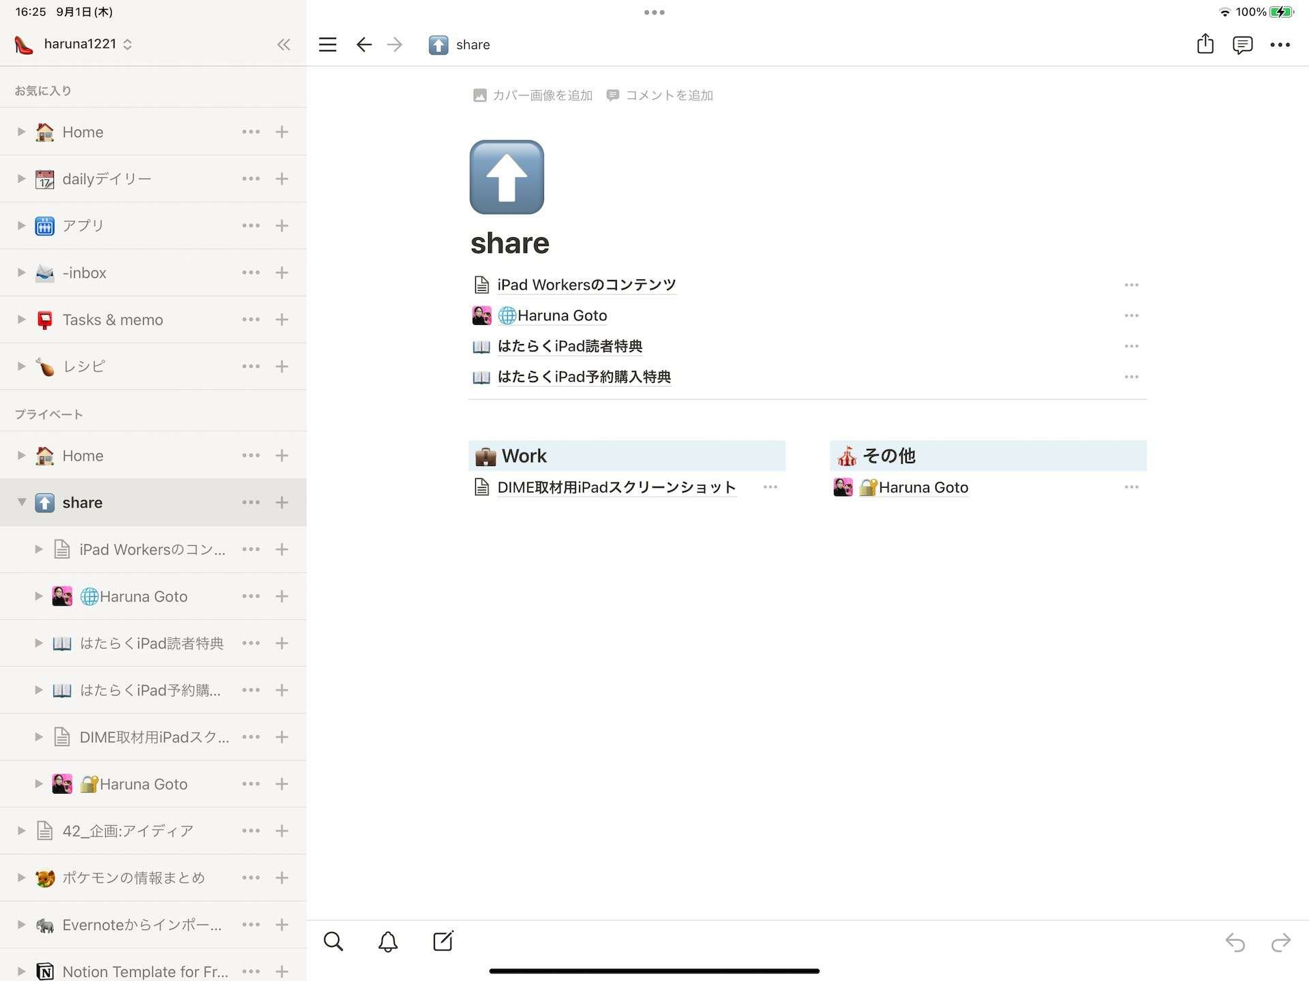The height and width of the screenshot is (981, 1309).
Task: Open notifications bell icon
Action: [388, 941]
